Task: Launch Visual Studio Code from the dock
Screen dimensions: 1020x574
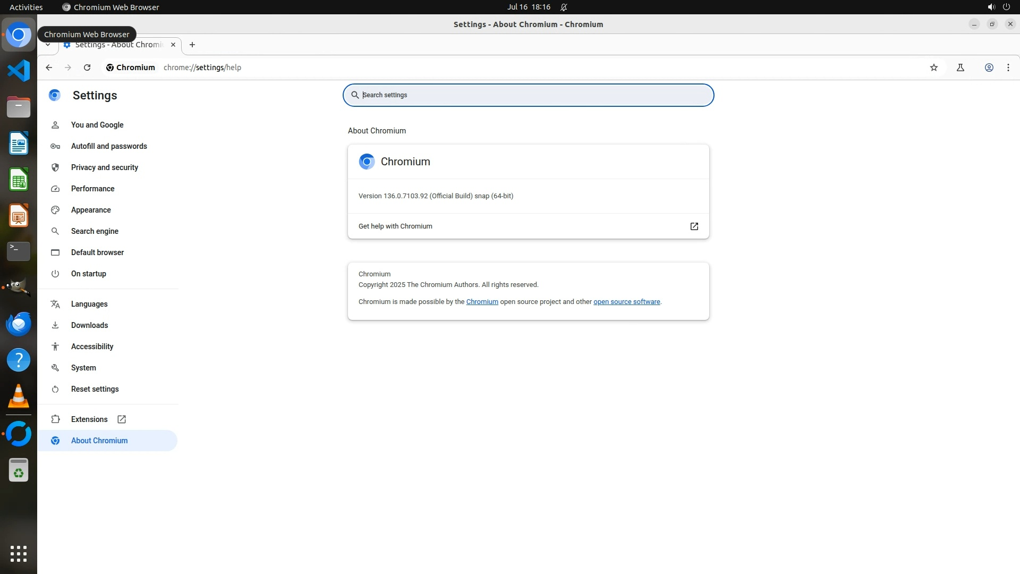Action: [x=19, y=71]
